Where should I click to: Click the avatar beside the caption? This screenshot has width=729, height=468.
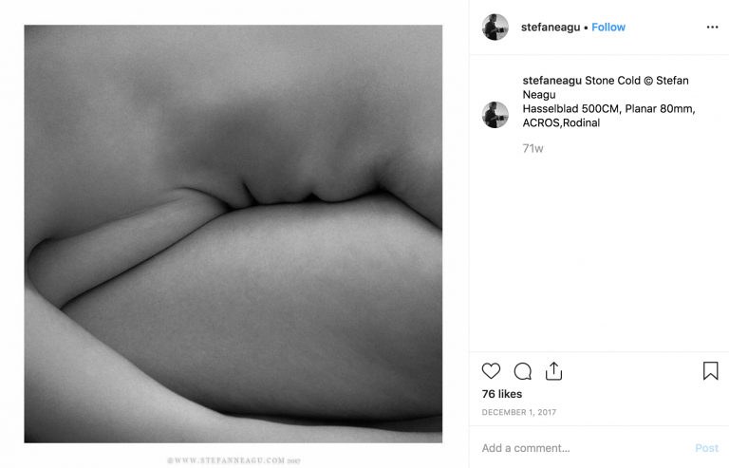[495, 115]
